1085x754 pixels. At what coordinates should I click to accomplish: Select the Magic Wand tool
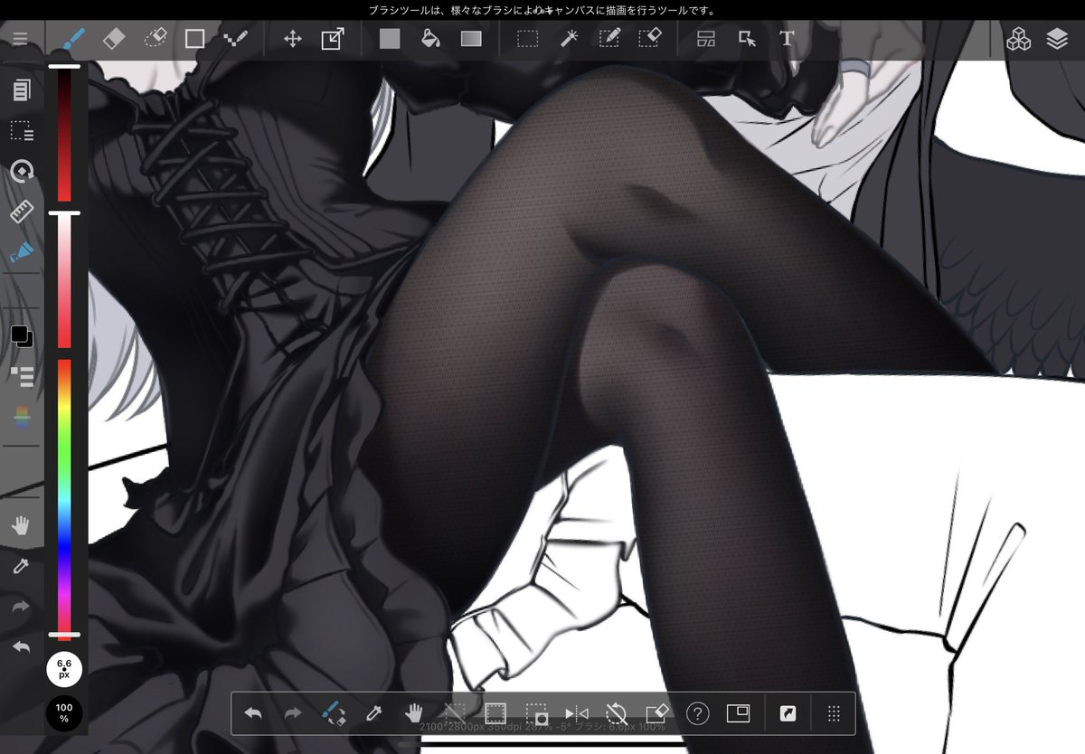click(568, 39)
